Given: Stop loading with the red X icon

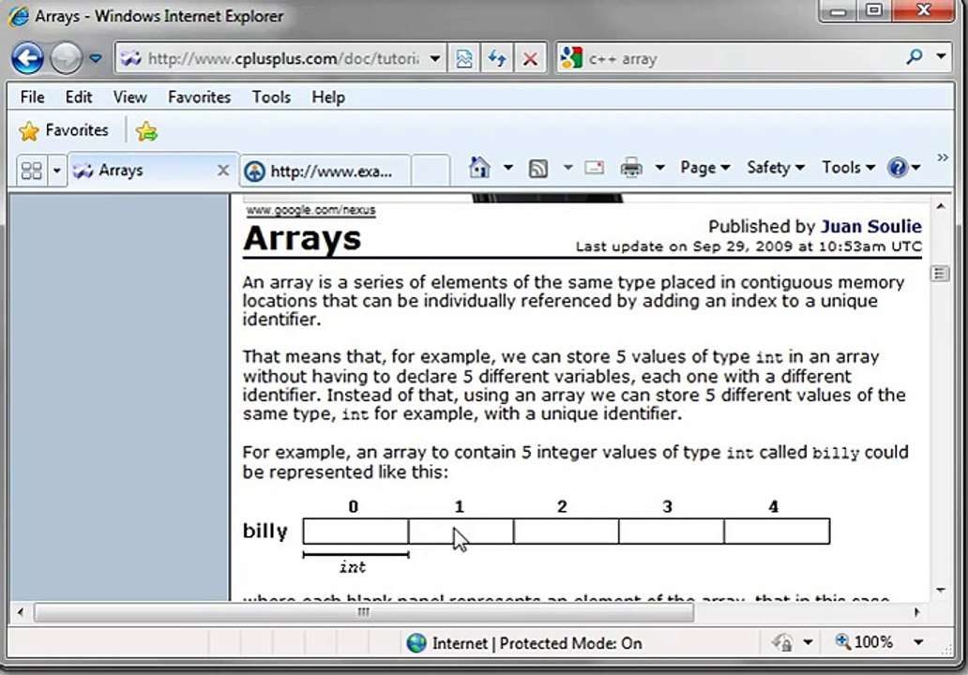Looking at the screenshot, I should tap(530, 59).
